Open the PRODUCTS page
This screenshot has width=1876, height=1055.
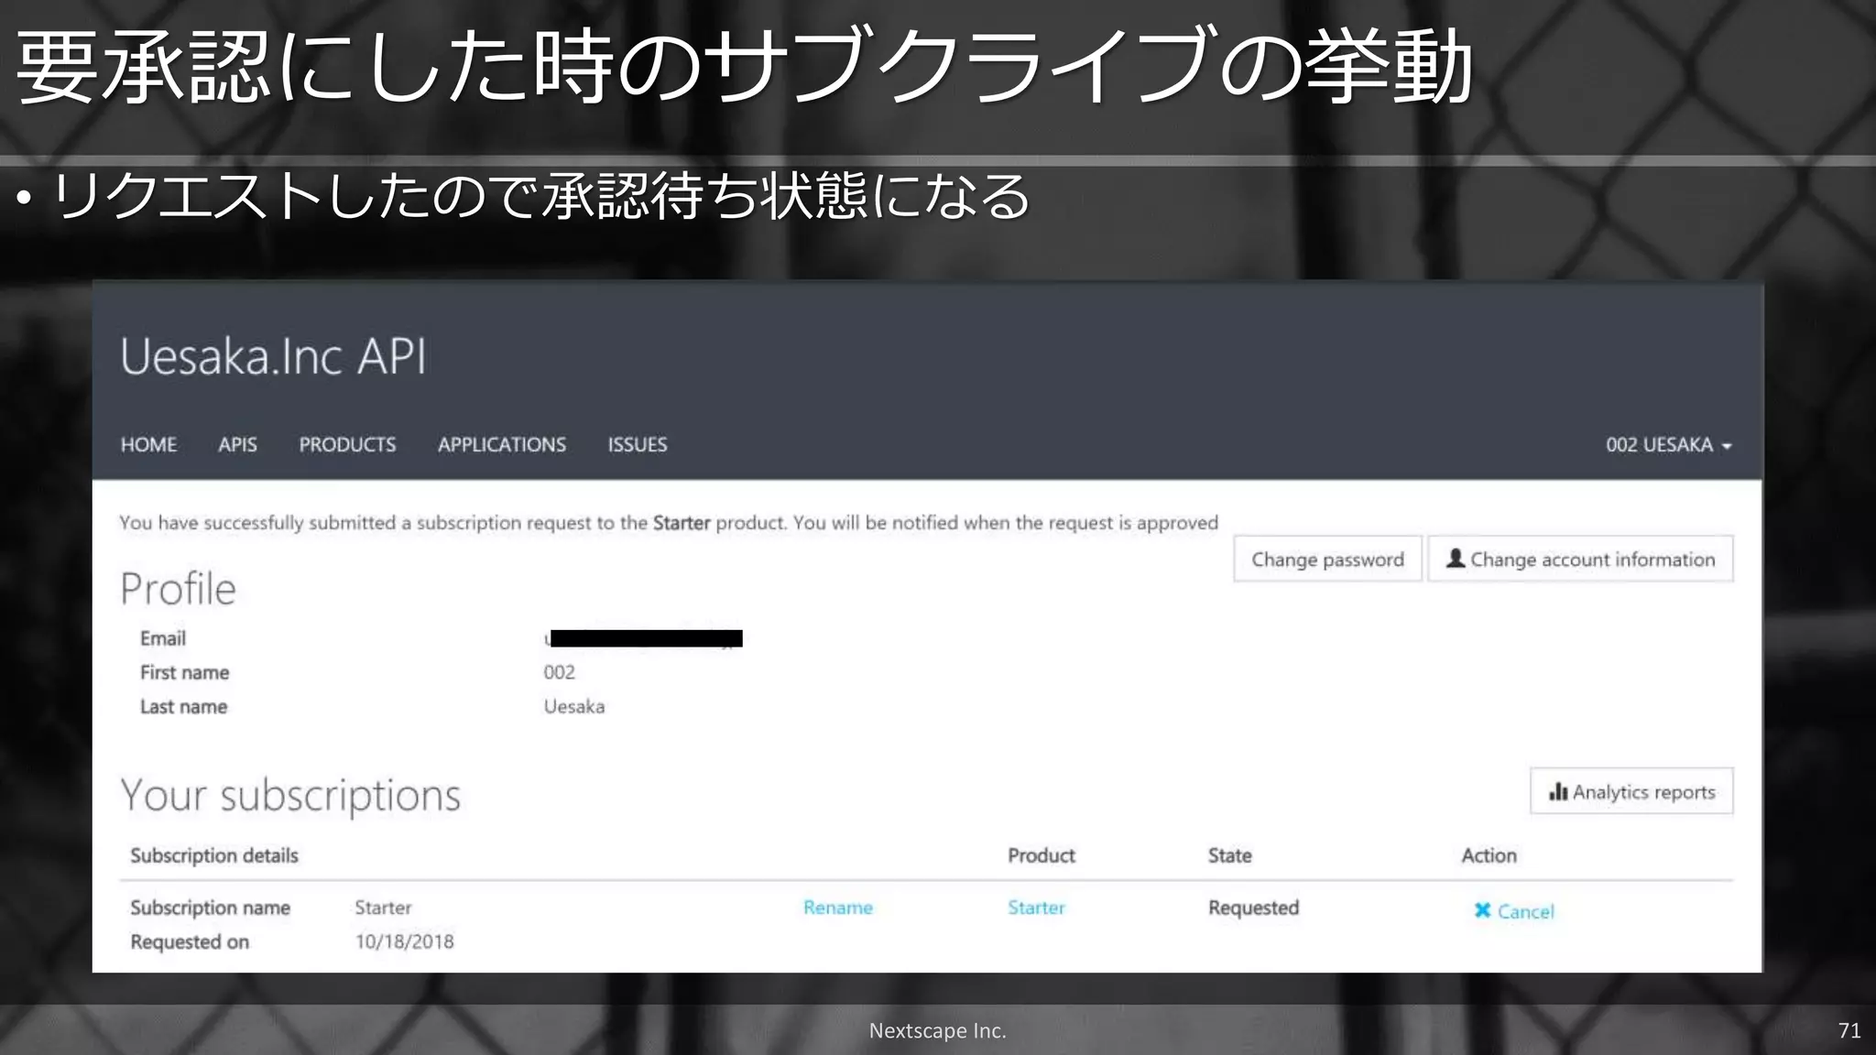tap(347, 445)
